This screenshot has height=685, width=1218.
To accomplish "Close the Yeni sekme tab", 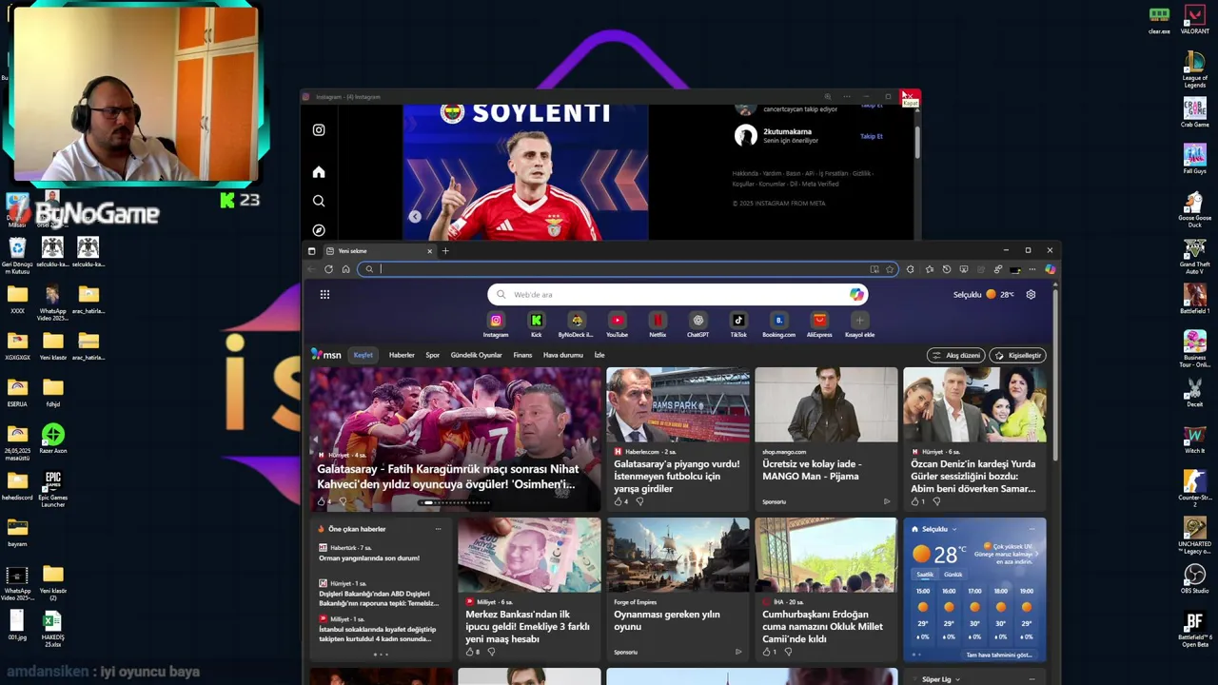I will click(429, 251).
